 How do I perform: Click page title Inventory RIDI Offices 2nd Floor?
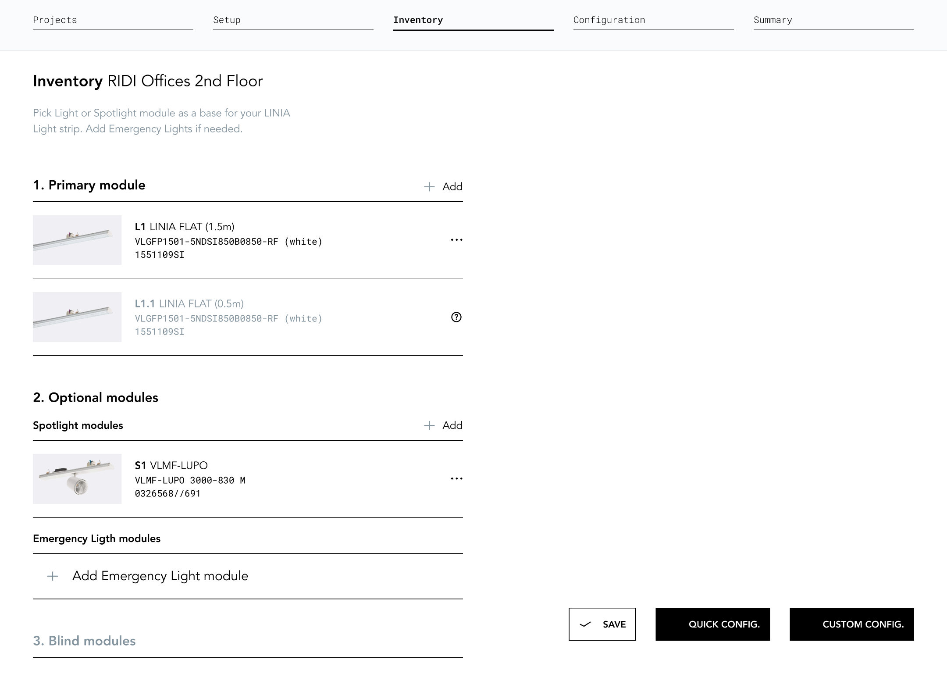(148, 81)
